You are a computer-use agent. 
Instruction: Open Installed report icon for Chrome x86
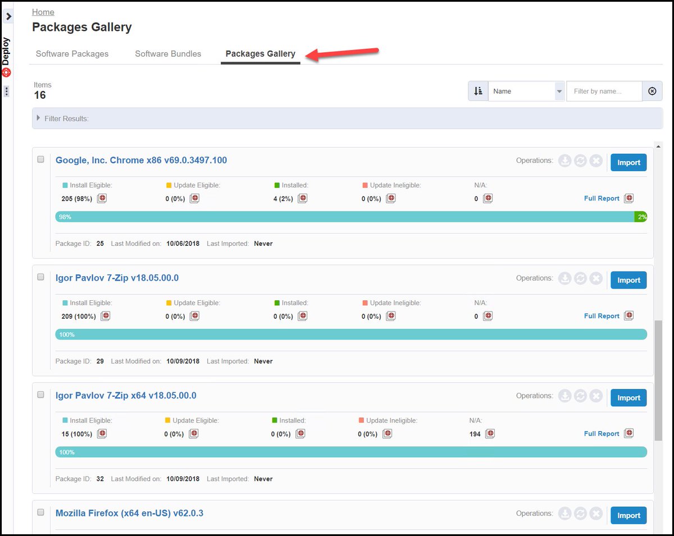302,198
